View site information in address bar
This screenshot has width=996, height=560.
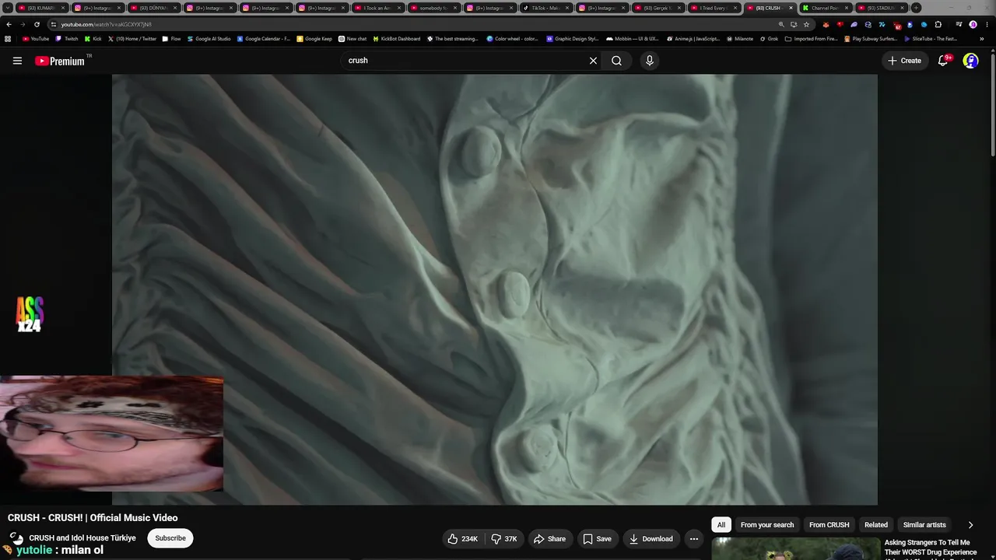tap(53, 24)
